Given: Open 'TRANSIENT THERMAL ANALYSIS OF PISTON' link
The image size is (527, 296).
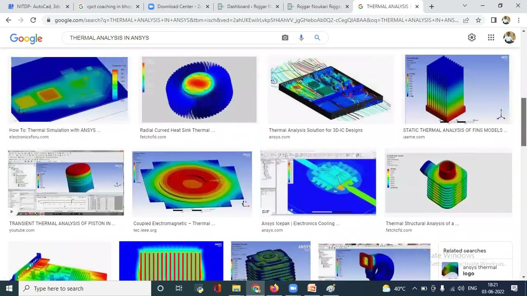Looking at the screenshot, I should click(x=62, y=224).
